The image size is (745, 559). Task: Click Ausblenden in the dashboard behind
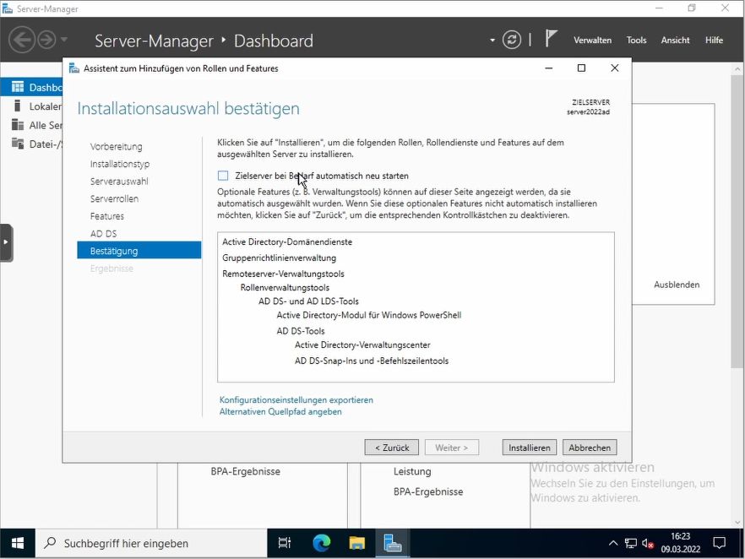(677, 285)
